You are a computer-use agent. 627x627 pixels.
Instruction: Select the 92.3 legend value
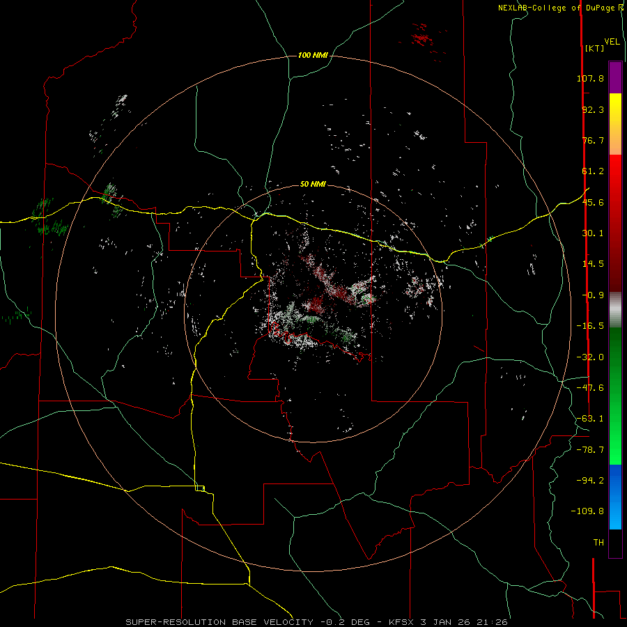[593, 109]
